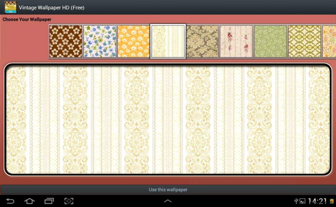The height and width of the screenshot is (207, 336).
Task: Click the Use this wallpaper button
Action: pos(168,189)
